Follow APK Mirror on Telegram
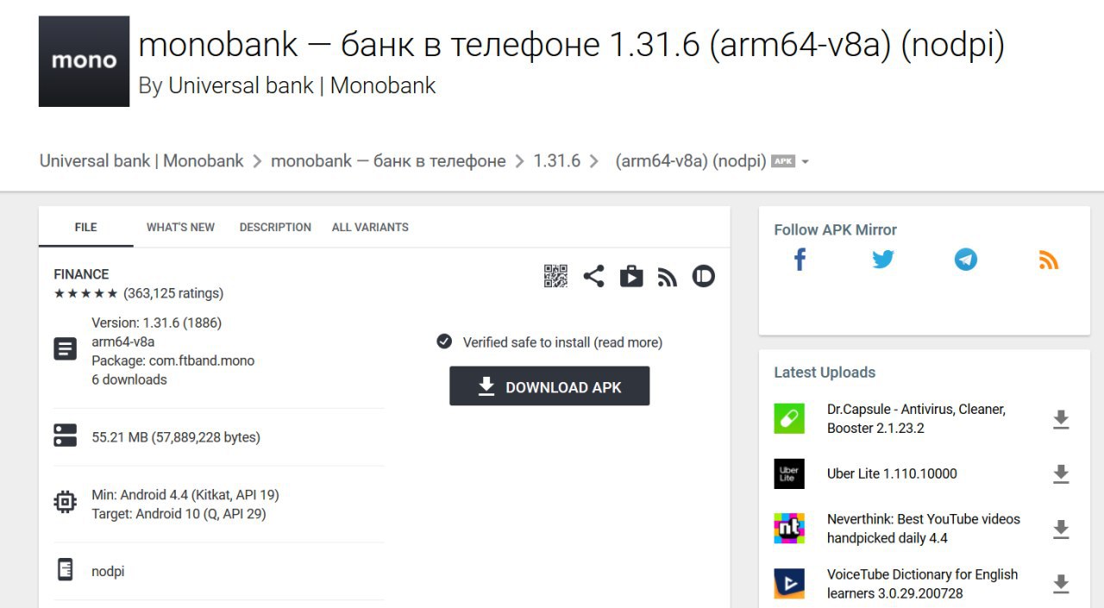The height and width of the screenshot is (608, 1104). click(966, 260)
